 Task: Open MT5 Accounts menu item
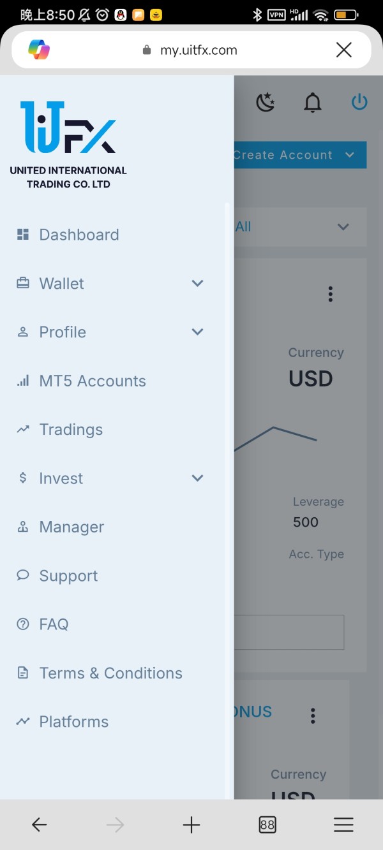[x=93, y=381]
